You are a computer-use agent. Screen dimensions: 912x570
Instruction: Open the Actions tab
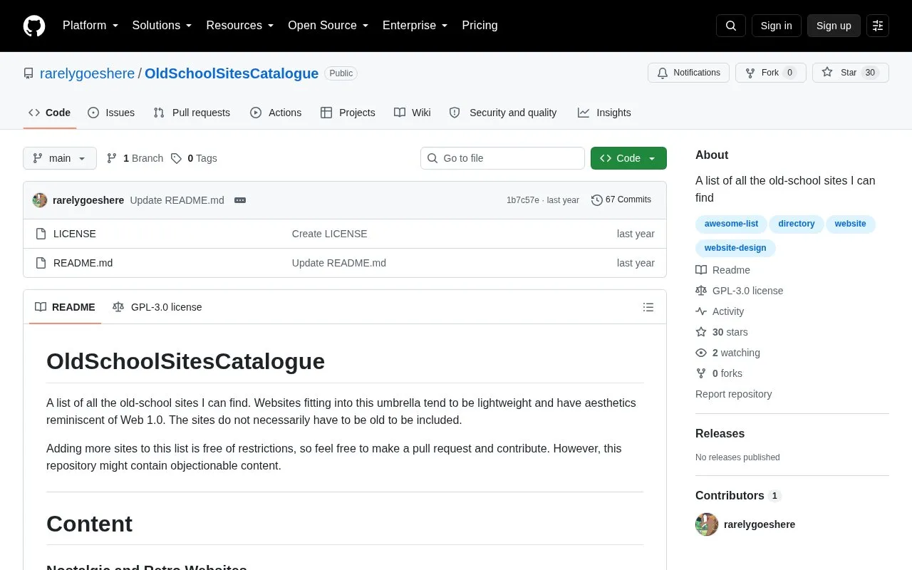click(276, 113)
